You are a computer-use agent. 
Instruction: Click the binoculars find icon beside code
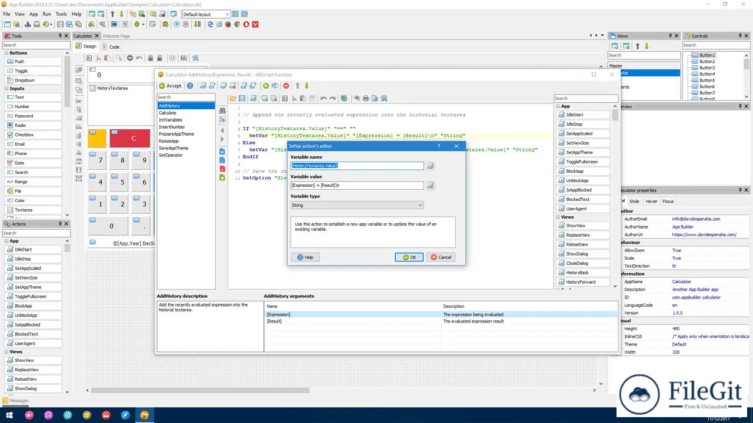click(x=222, y=110)
